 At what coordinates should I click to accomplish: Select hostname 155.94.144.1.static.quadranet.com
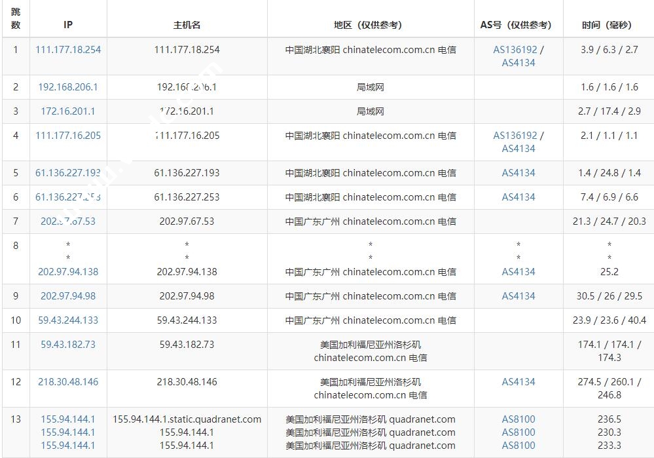pos(187,419)
